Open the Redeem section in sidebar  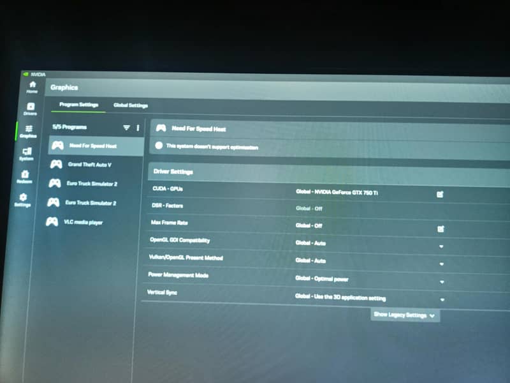tap(25, 177)
